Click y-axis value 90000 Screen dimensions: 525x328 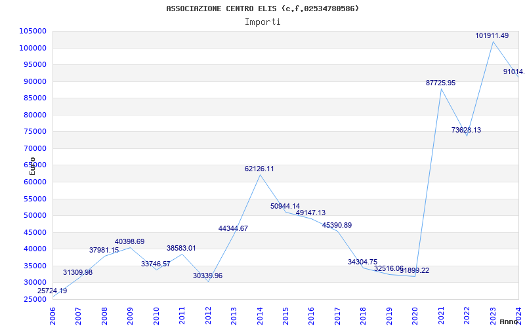[35, 81]
